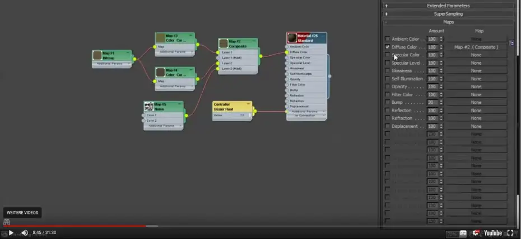This screenshot has height=239, width=521.
Task: Click output socket of Map #1 Bitmap
Action: click(x=134, y=59)
